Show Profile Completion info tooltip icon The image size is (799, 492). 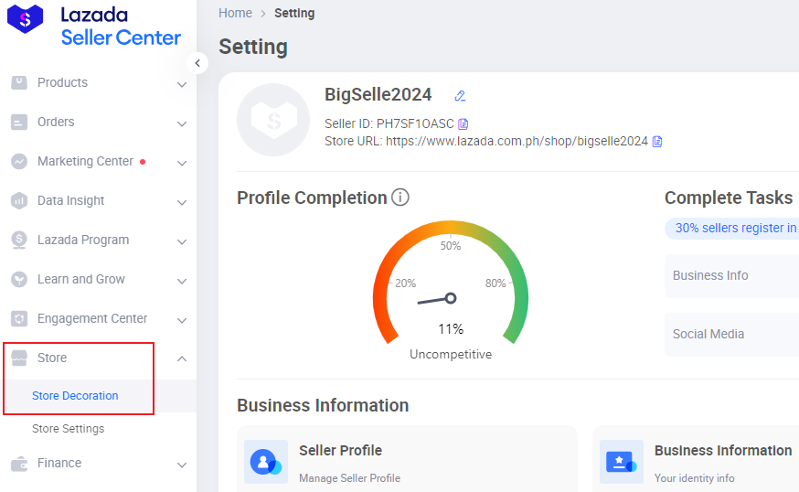(400, 198)
